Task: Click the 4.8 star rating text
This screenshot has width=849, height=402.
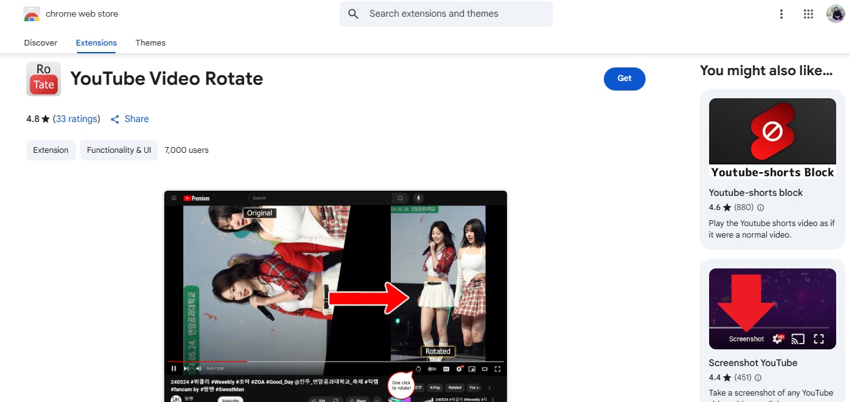Action: (38, 119)
